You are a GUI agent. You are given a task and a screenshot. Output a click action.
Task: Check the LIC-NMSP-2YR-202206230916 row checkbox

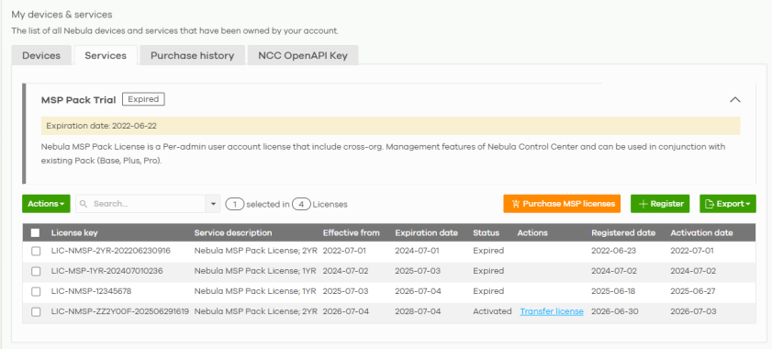(x=36, y=251)
